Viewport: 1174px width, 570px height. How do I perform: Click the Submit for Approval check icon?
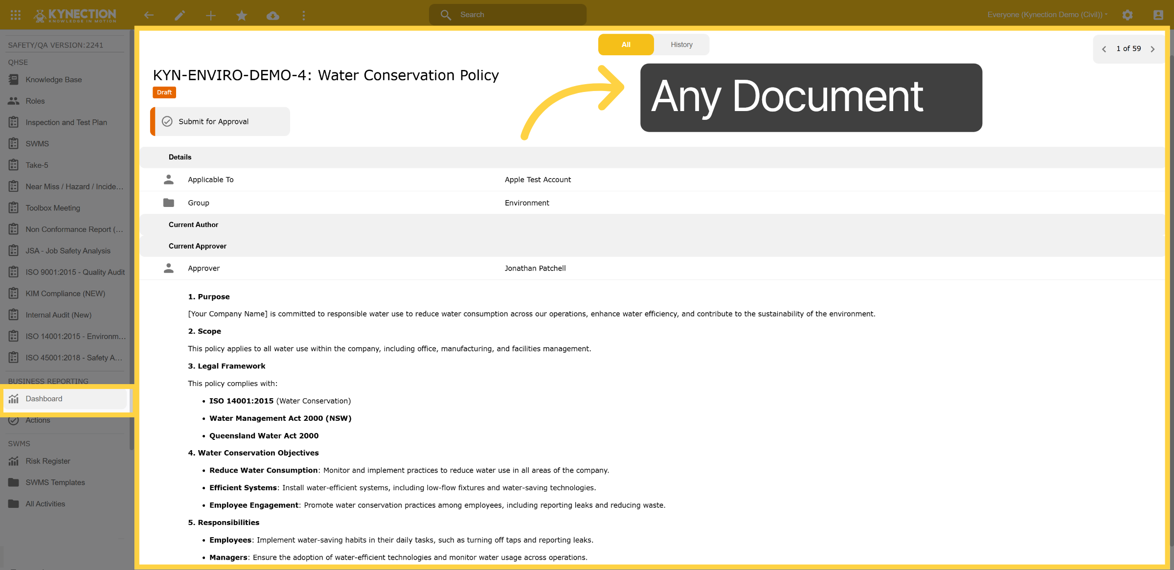tap(167, 121)
